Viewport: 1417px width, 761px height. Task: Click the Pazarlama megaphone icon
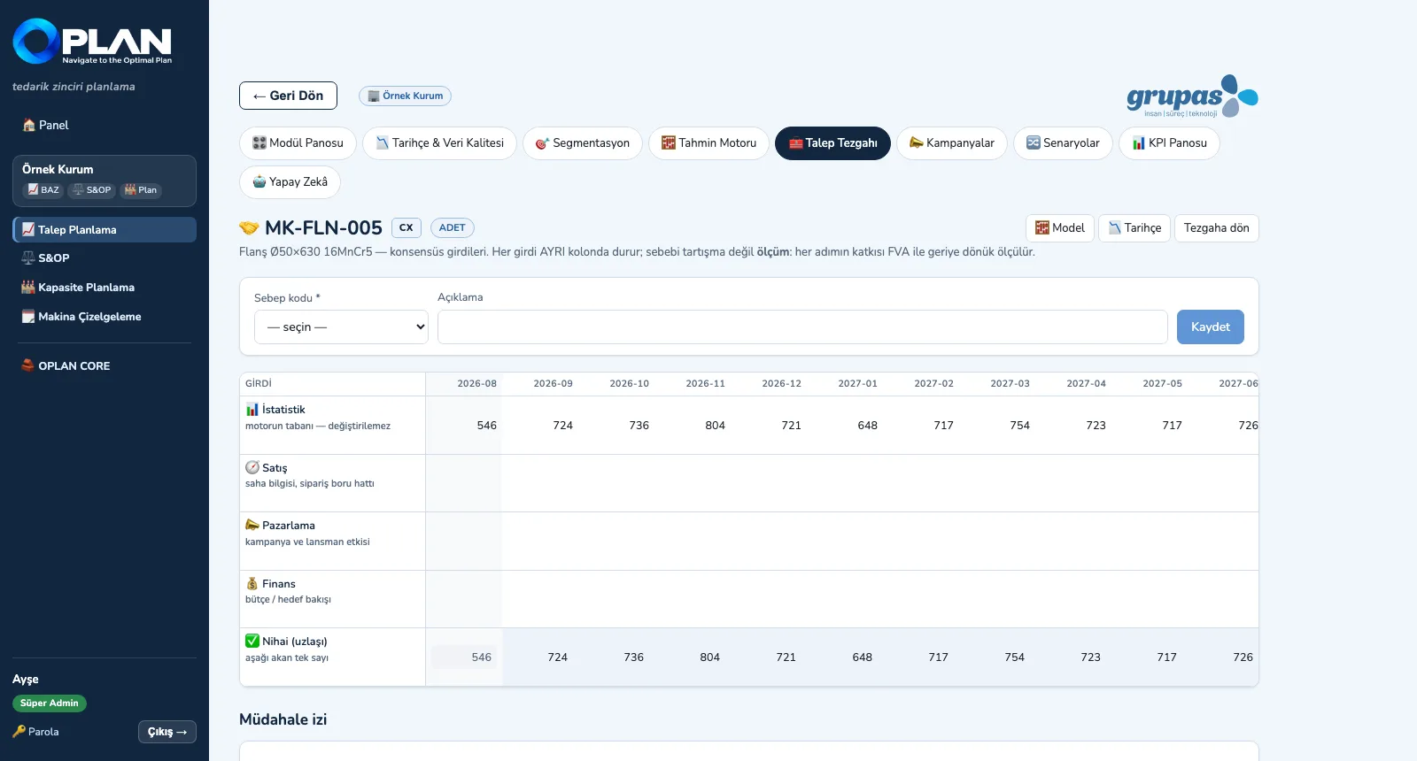coord(252,526)
